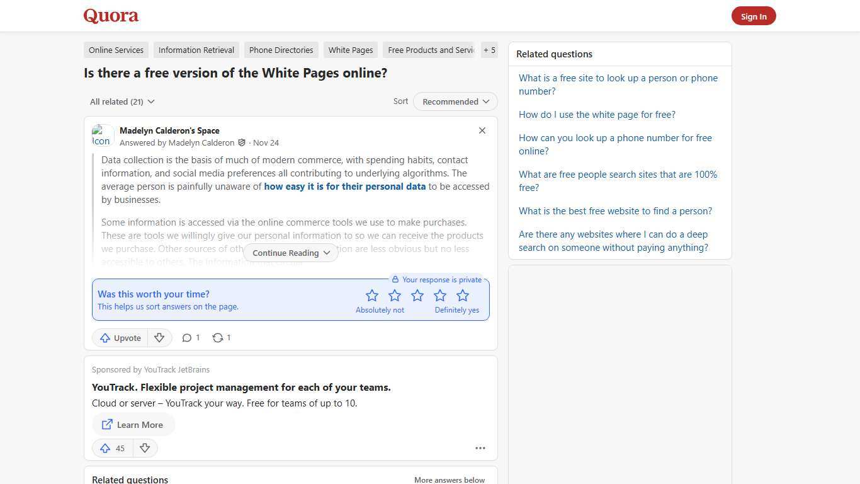Select the Phone Directories topic tag
The height and width of the screenshot is (484, 860).
[281, 50]
